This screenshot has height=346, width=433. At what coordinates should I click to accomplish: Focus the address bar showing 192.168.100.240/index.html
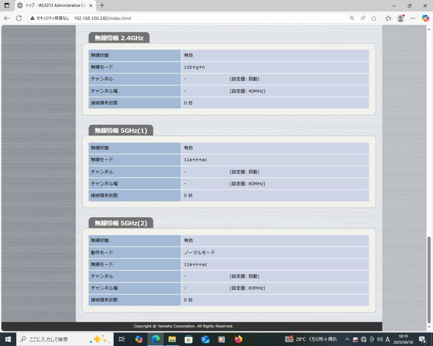pyautogui.click(x=102, y=18)
